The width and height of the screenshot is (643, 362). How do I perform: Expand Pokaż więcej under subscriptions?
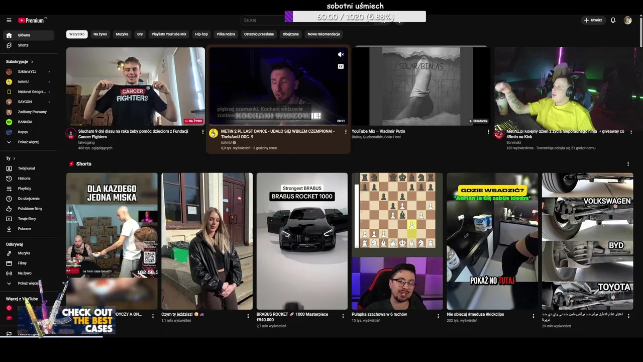pos(28,142)
